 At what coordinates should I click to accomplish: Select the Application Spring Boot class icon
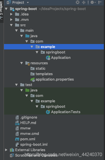point(48,58)
